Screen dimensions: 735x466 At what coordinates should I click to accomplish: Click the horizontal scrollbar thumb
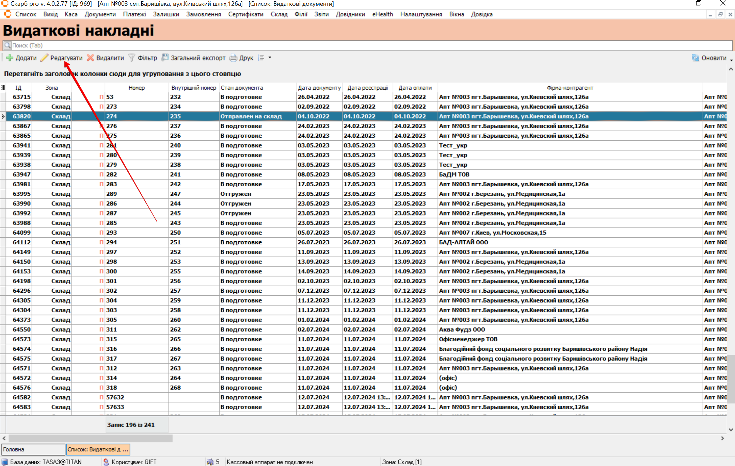(x=91, y=438)
